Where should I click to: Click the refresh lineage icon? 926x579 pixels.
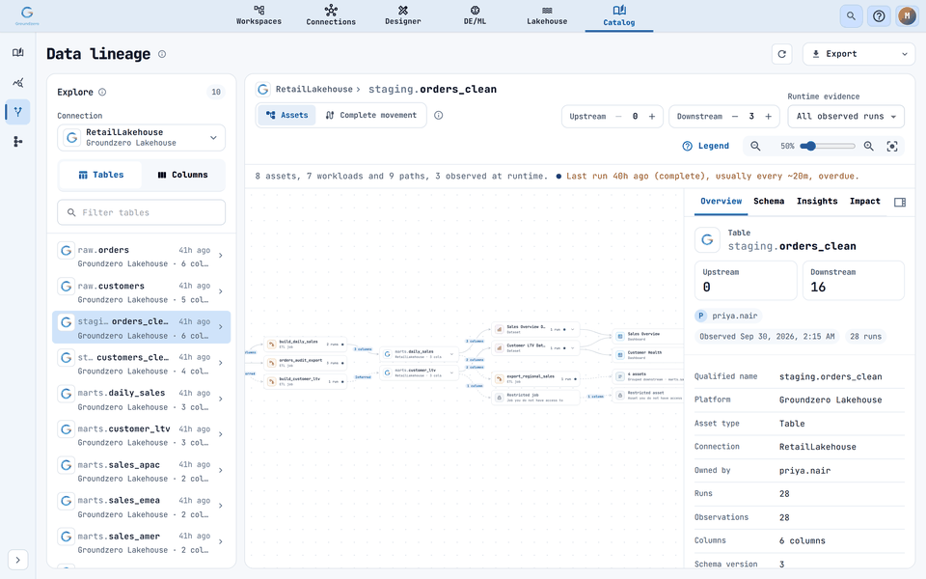click(x=781, y=54)
